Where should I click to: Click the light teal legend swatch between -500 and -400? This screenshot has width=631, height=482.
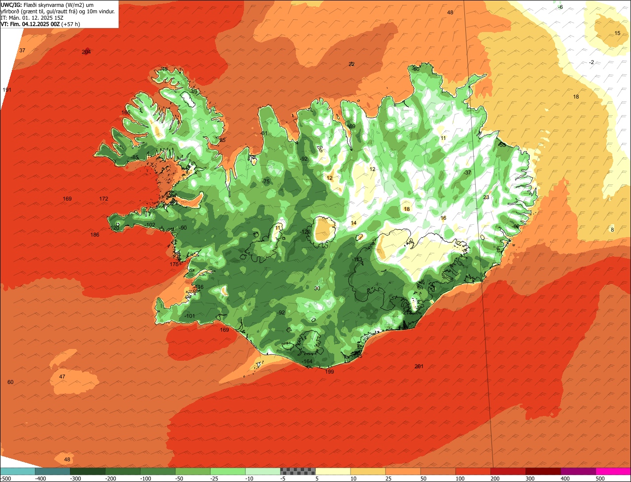coord(18,471)
